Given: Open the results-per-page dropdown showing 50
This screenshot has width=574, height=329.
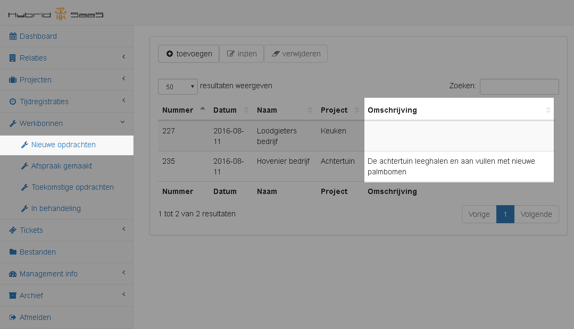Looking at the screenshot, I should click(178, 87).
